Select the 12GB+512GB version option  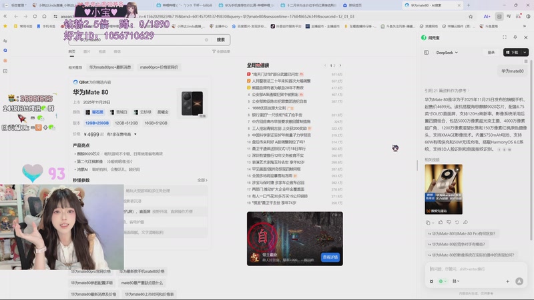[126, 123]
